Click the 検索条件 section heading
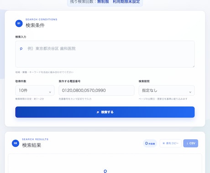The width and height of the screenshot is (210, 173). point(35,25)
